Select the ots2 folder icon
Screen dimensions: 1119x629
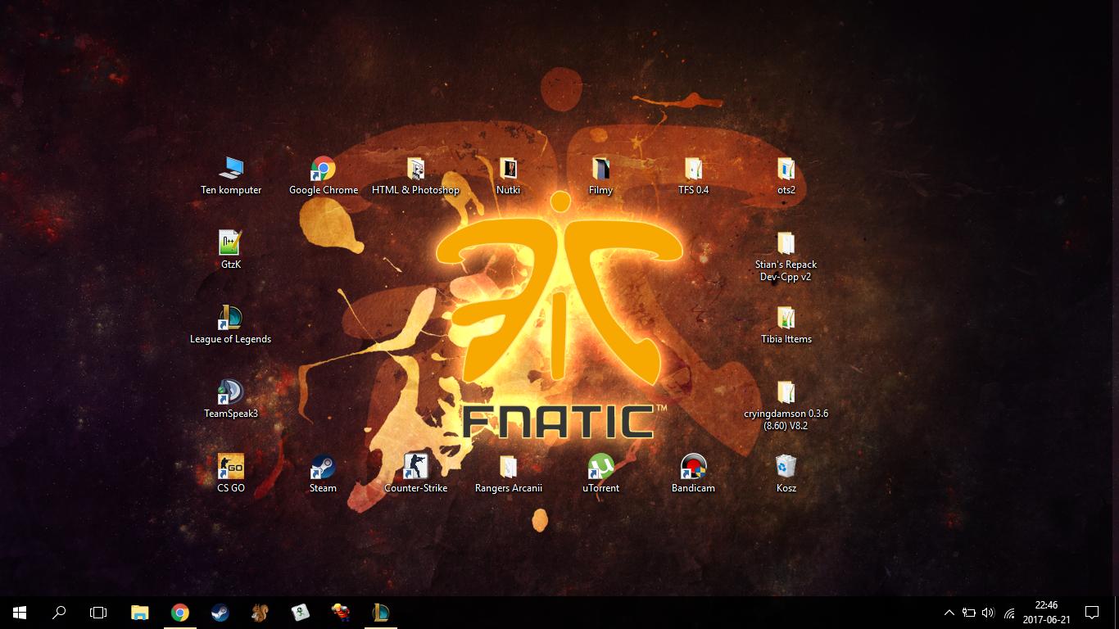(786, 176)
